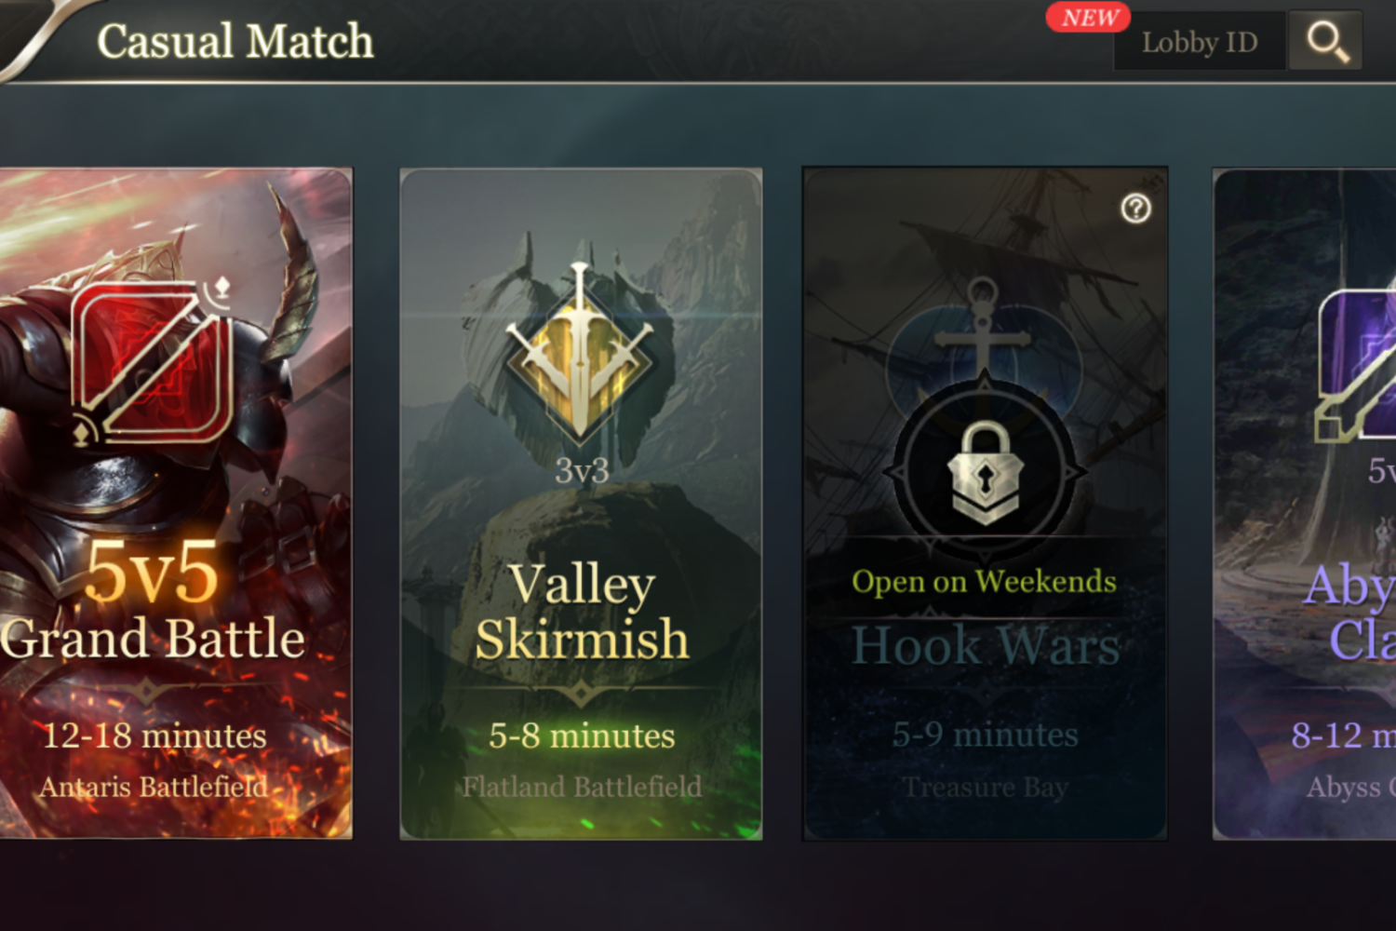Open the Hook Wars help question mark
1396x931 pixels.
pos(1135,209)
